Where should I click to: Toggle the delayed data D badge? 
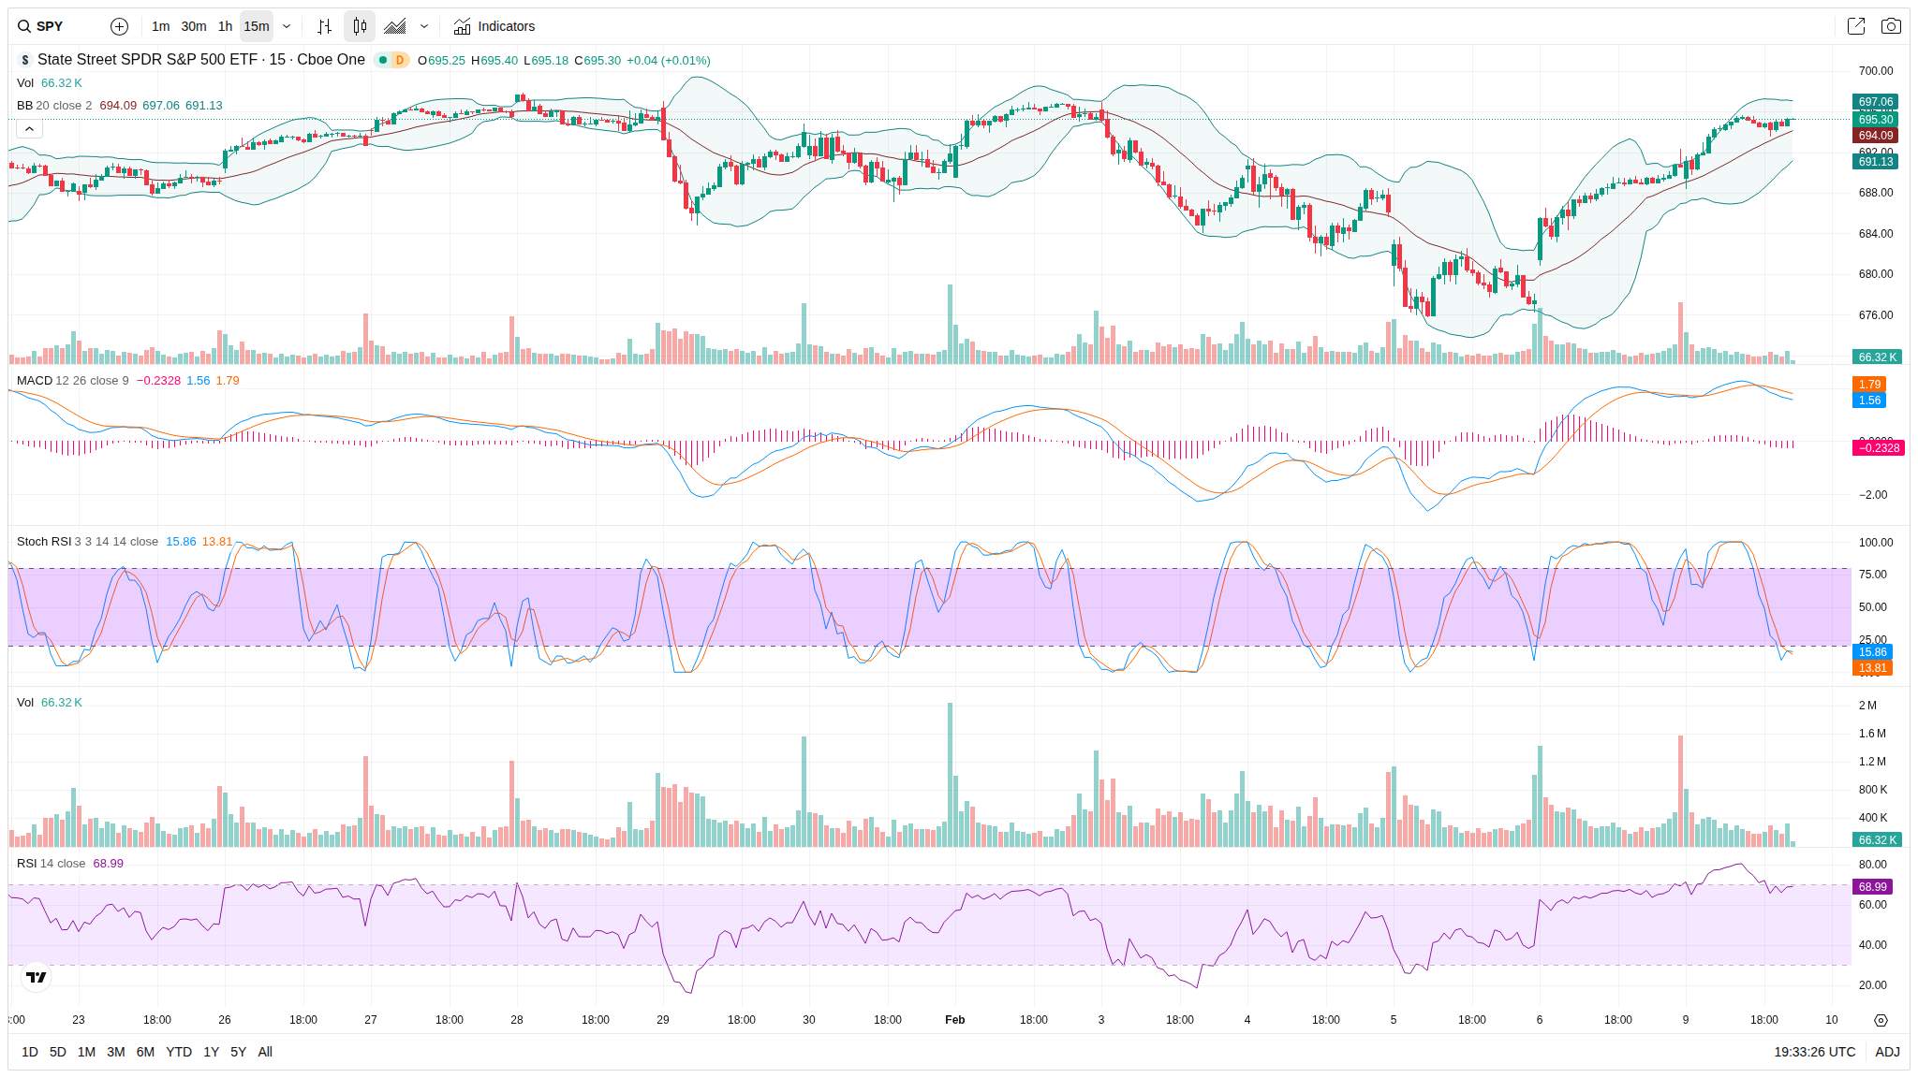click(x=399, y=60)
